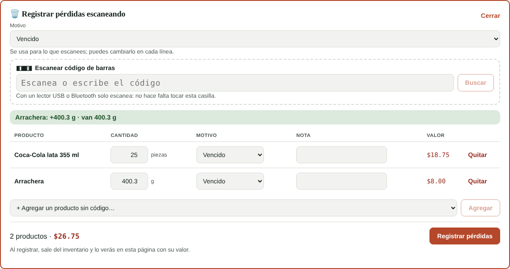Click the 'Coca-Cola lata 355 ml' product name
Image resolution: width=510 pixels, height=269 pixels.
tap(47, 155)
